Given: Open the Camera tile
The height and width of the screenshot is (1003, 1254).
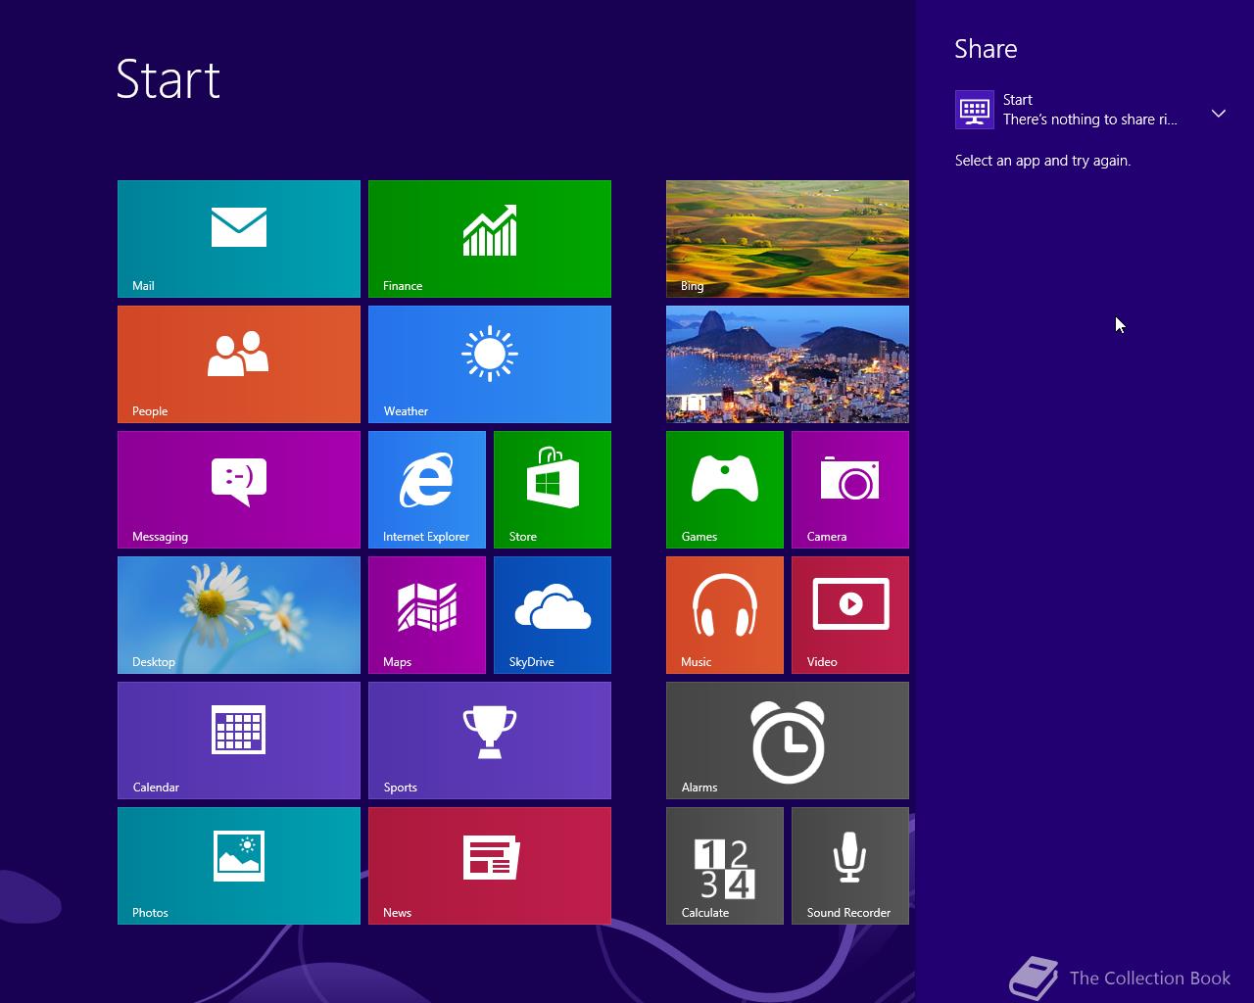Looking at the screenshot, I should tap(850, 490).
